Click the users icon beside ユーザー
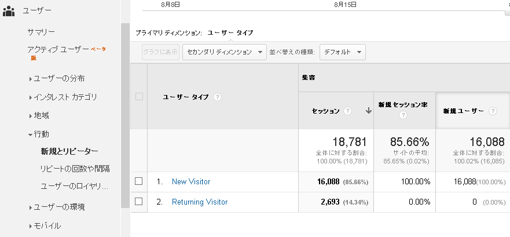The image size is (510, 237). click(9, 10)
